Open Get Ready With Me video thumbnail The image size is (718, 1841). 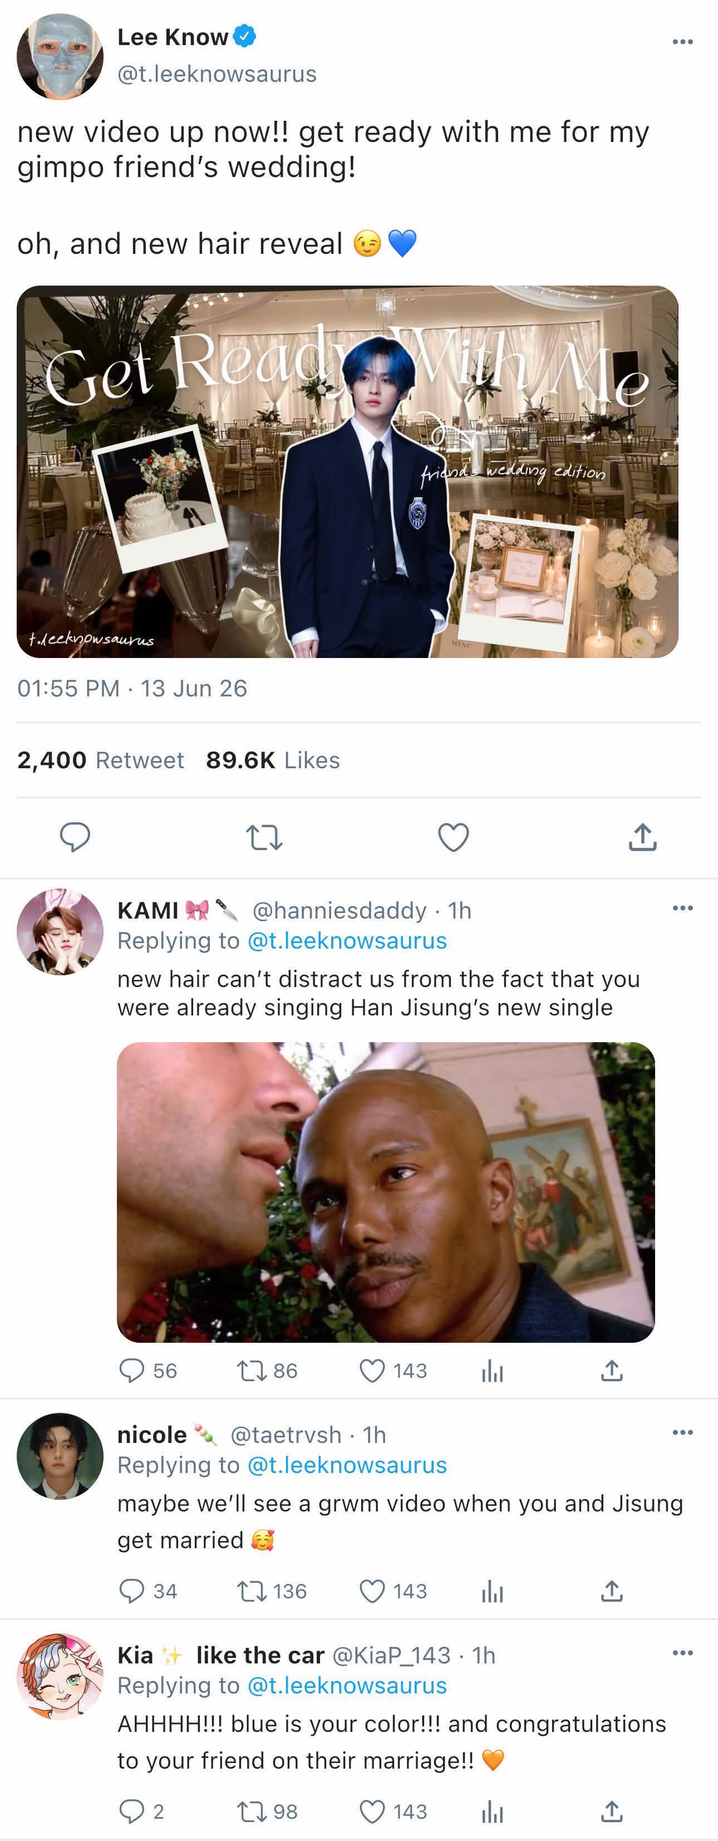tap(347, 472)
